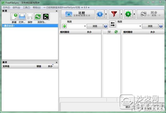This screenshot has width=166, height=113.
Task: Close the Configuration (配置) panel
Action: (x=56, y=11)
